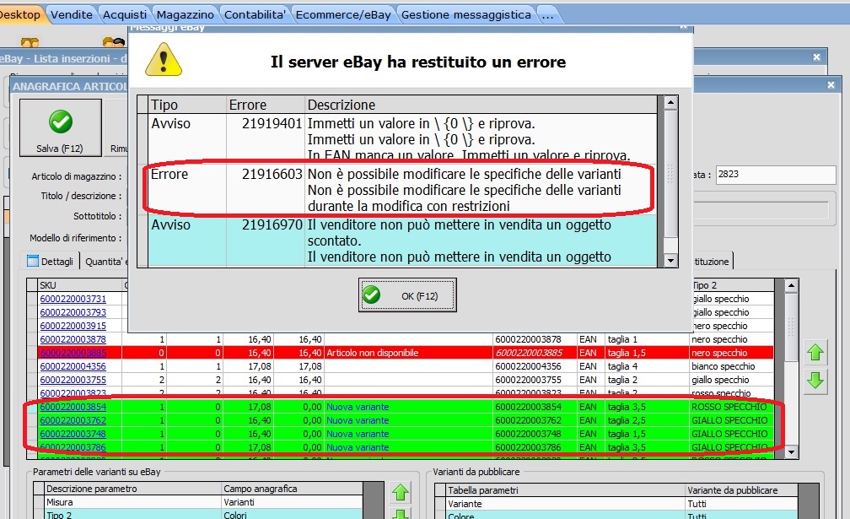Click 'Articolo non disponibile' in red row
This screenshot has height=519, width=850.
pyautogui.click(x=373, y=353)
